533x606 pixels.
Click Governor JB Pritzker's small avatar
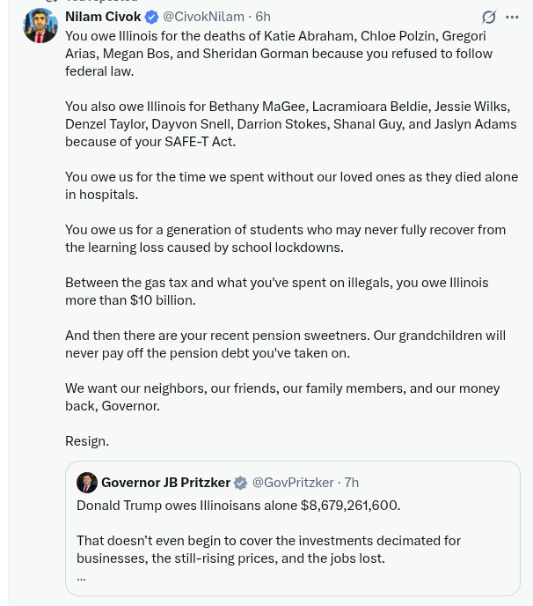click(87, 482)
